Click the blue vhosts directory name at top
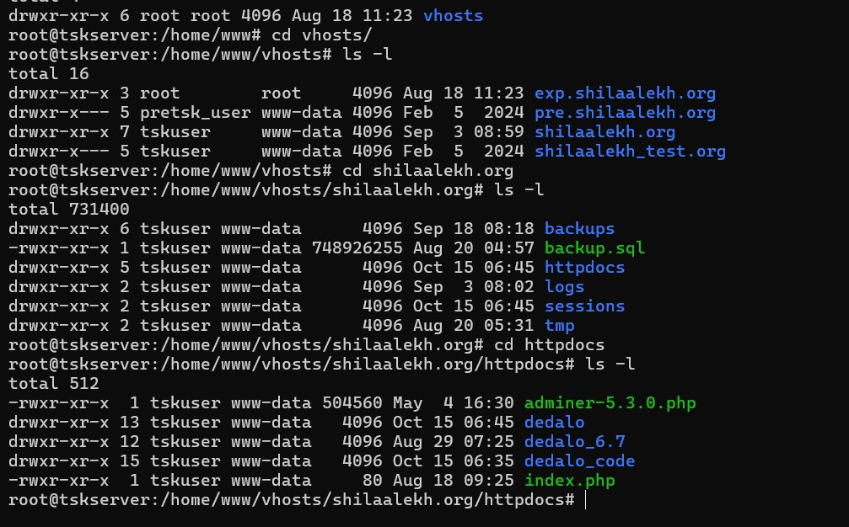This screenshot has width=849, height=527. pos(453,15)
